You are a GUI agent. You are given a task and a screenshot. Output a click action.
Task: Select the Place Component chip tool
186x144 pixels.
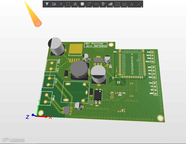pyautogui.click(x=82, y=4)
